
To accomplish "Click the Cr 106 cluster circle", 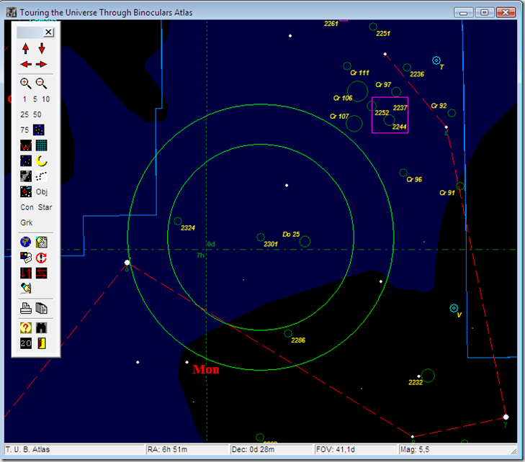I will [357, 91].
